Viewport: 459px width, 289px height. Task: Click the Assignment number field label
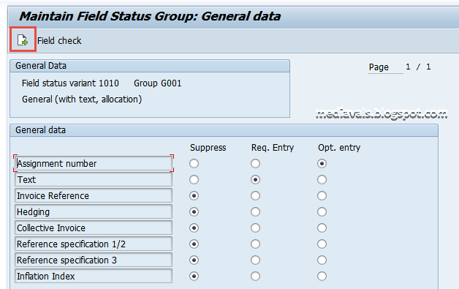coord(94,164)
